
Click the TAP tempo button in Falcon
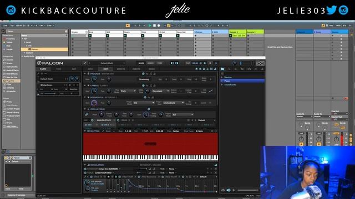[188, 63]
